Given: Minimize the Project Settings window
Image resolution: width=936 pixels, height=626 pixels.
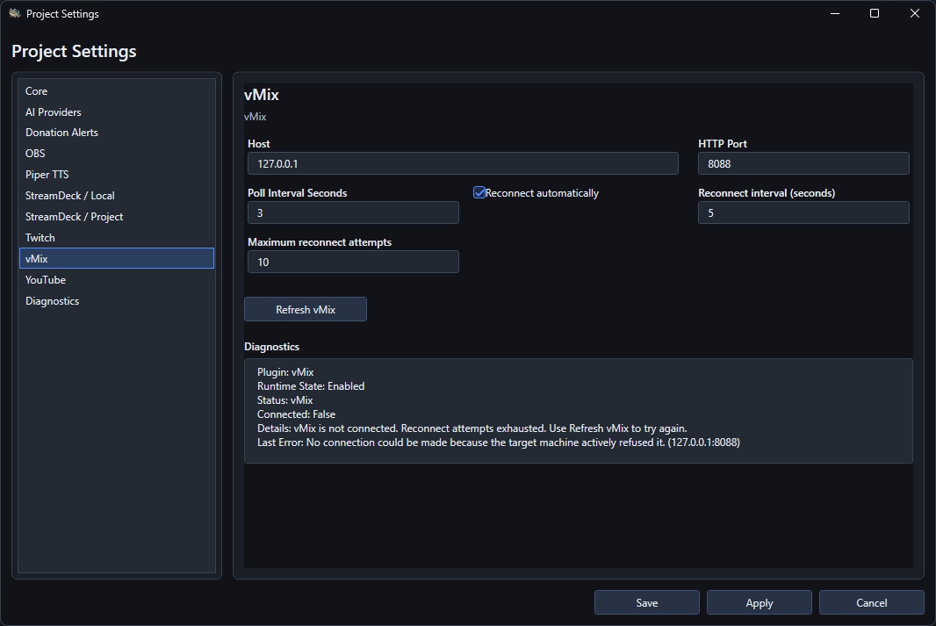Looking at the screenshot, I should [x=835, y=13].
